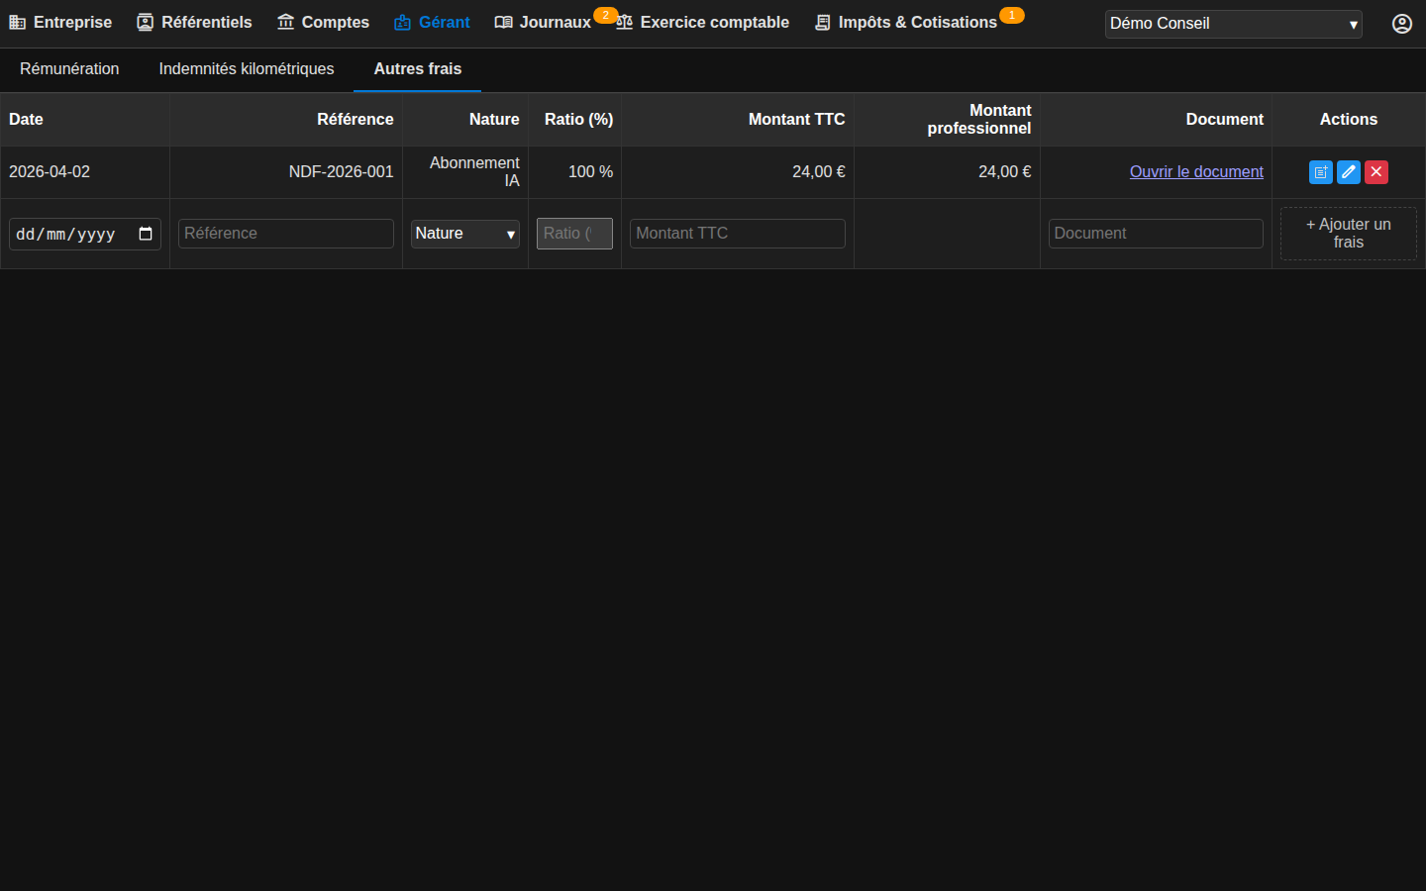Expand the Démo Conseil company dropdown
This screenshot has width=1426, height=891.
[x=1233, y=24]
